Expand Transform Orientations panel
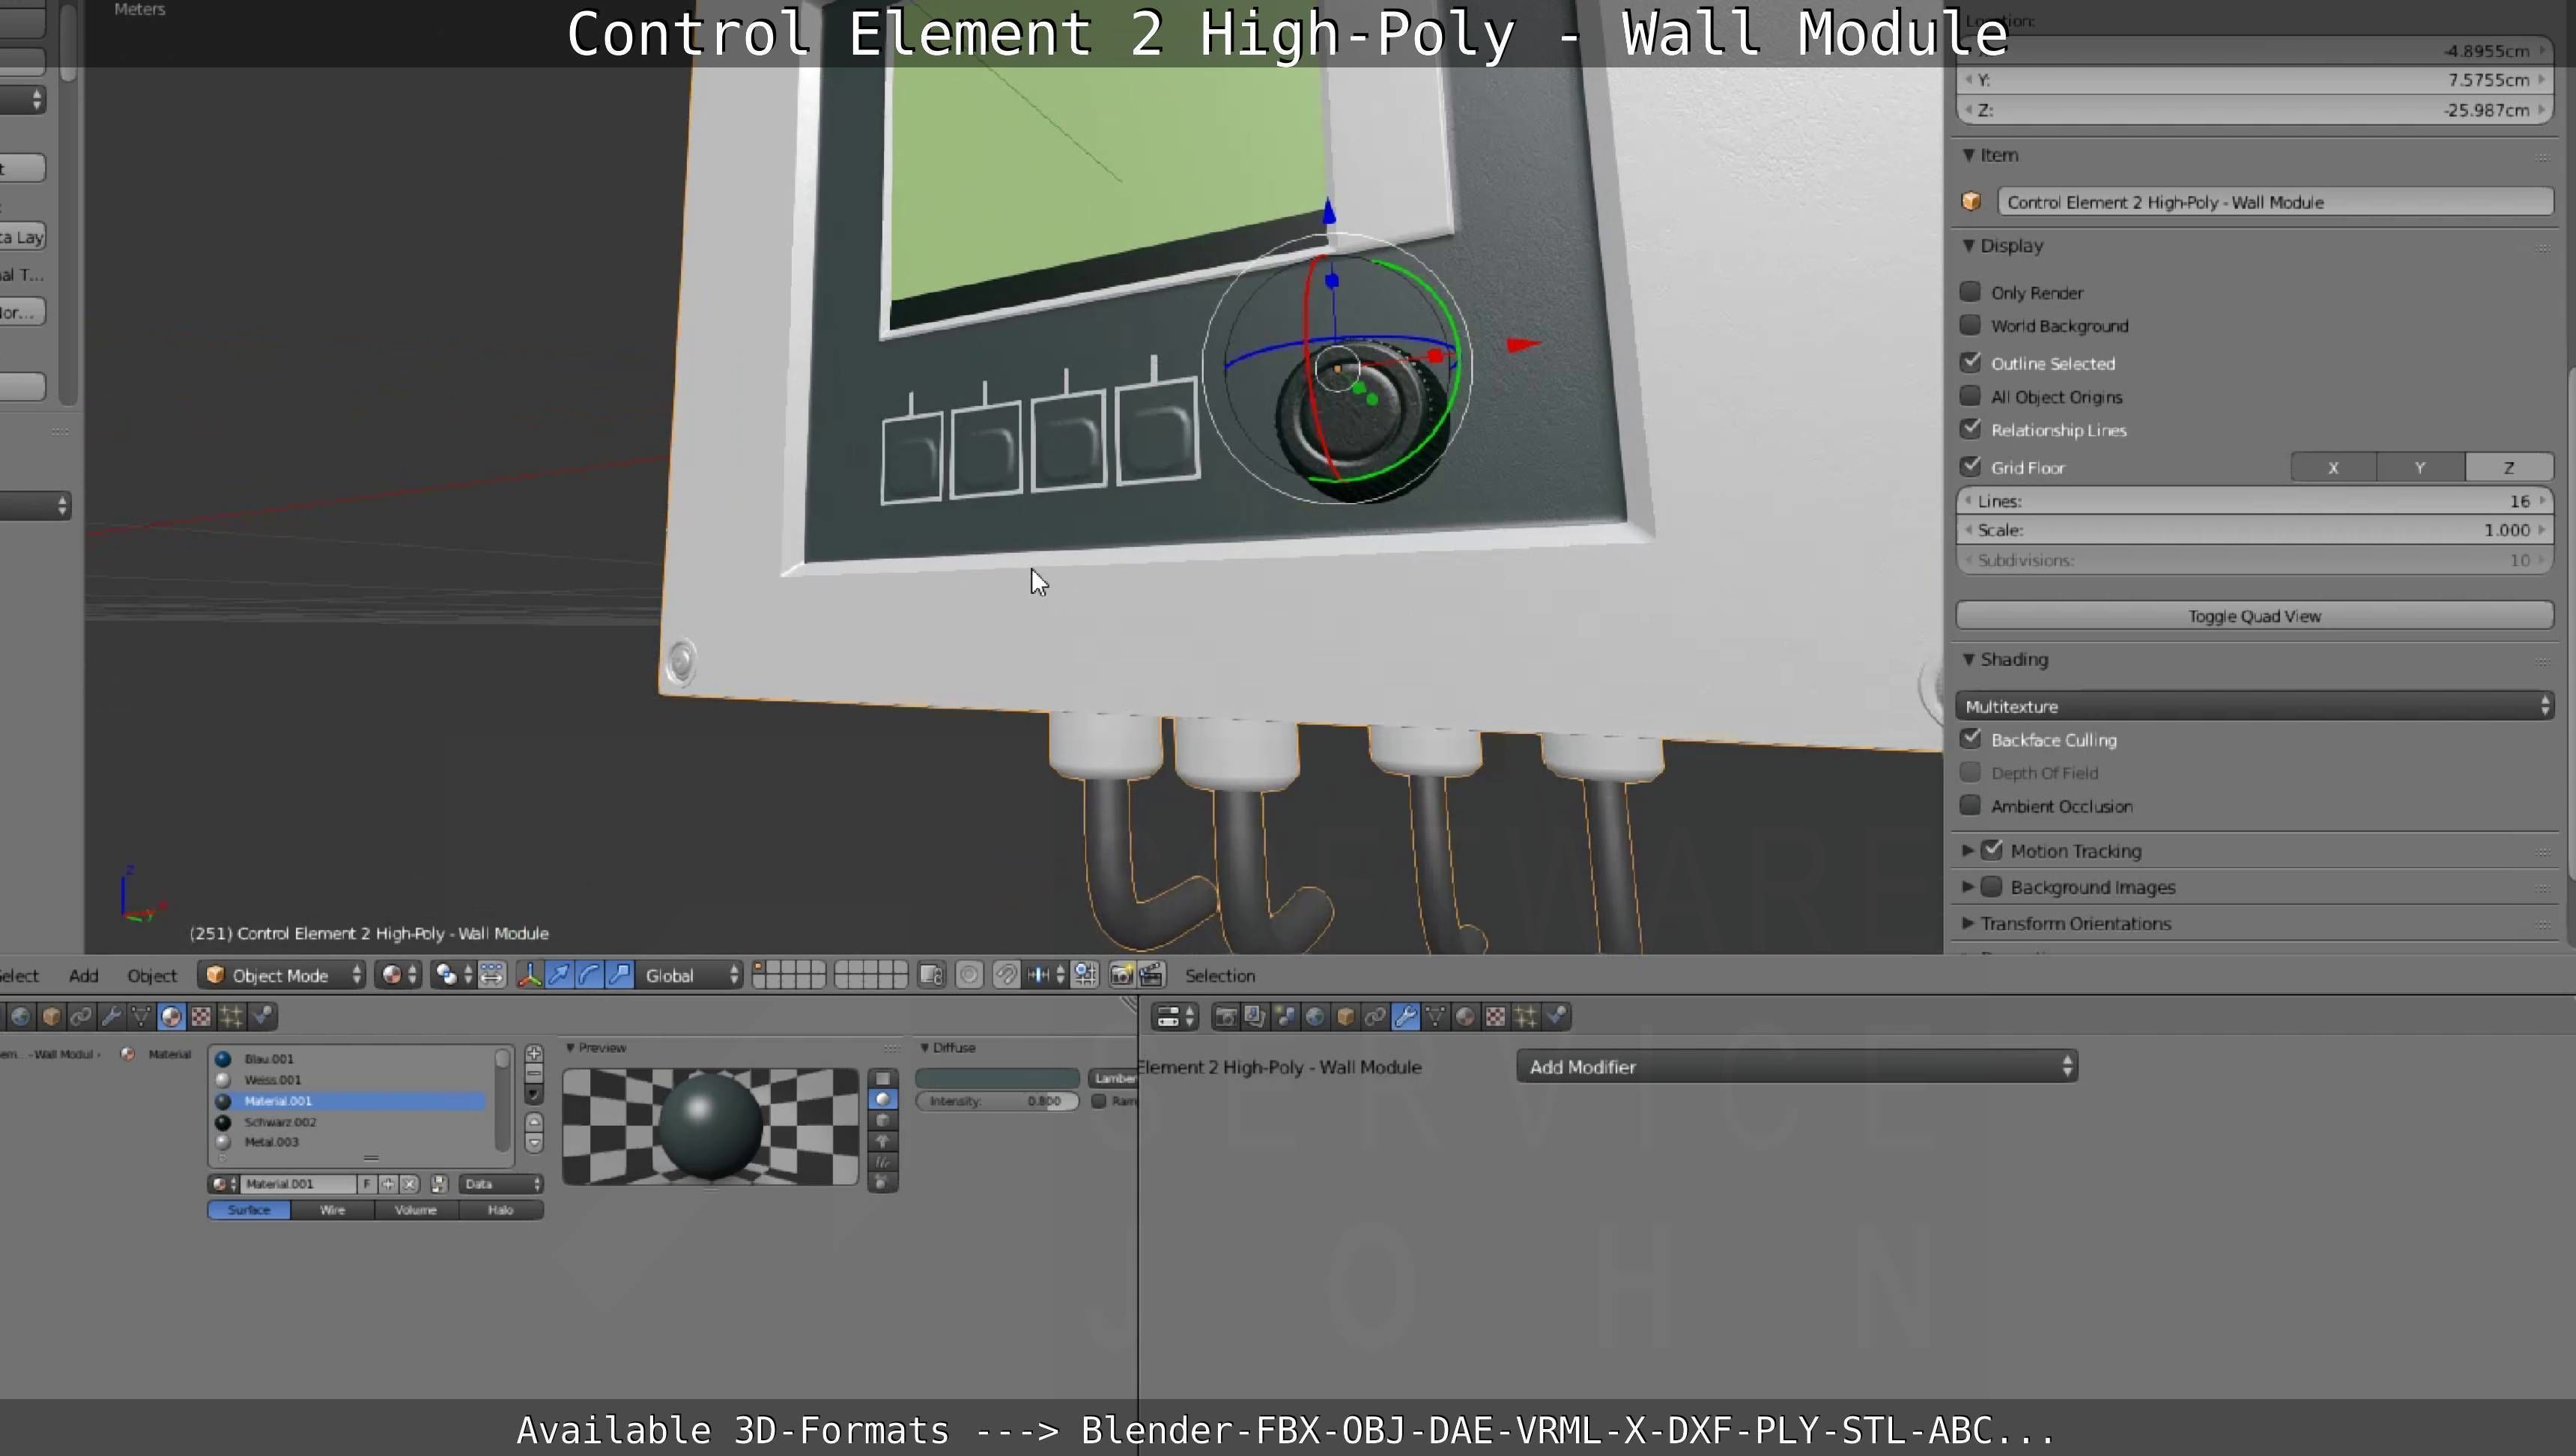This screenshot has height=1456, width=2576. (x=1968, y=923)
